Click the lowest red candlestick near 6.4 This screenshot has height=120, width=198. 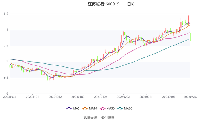pyautogui.click(x=49, y=79)
